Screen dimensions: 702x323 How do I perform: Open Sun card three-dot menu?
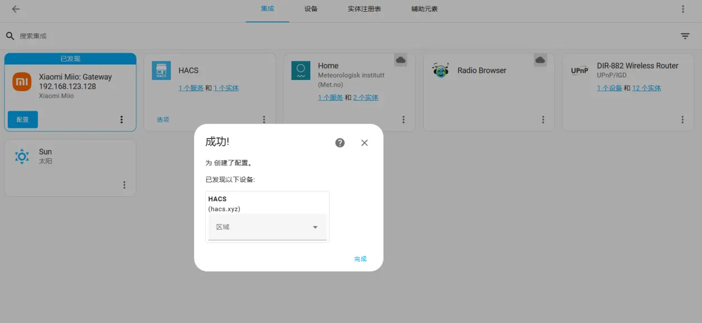[124, 185]
